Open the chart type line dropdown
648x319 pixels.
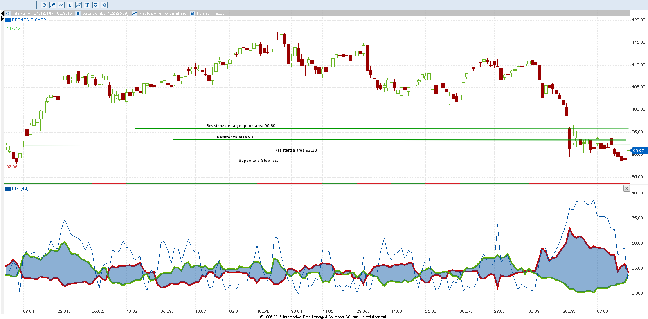coord(61,5)
